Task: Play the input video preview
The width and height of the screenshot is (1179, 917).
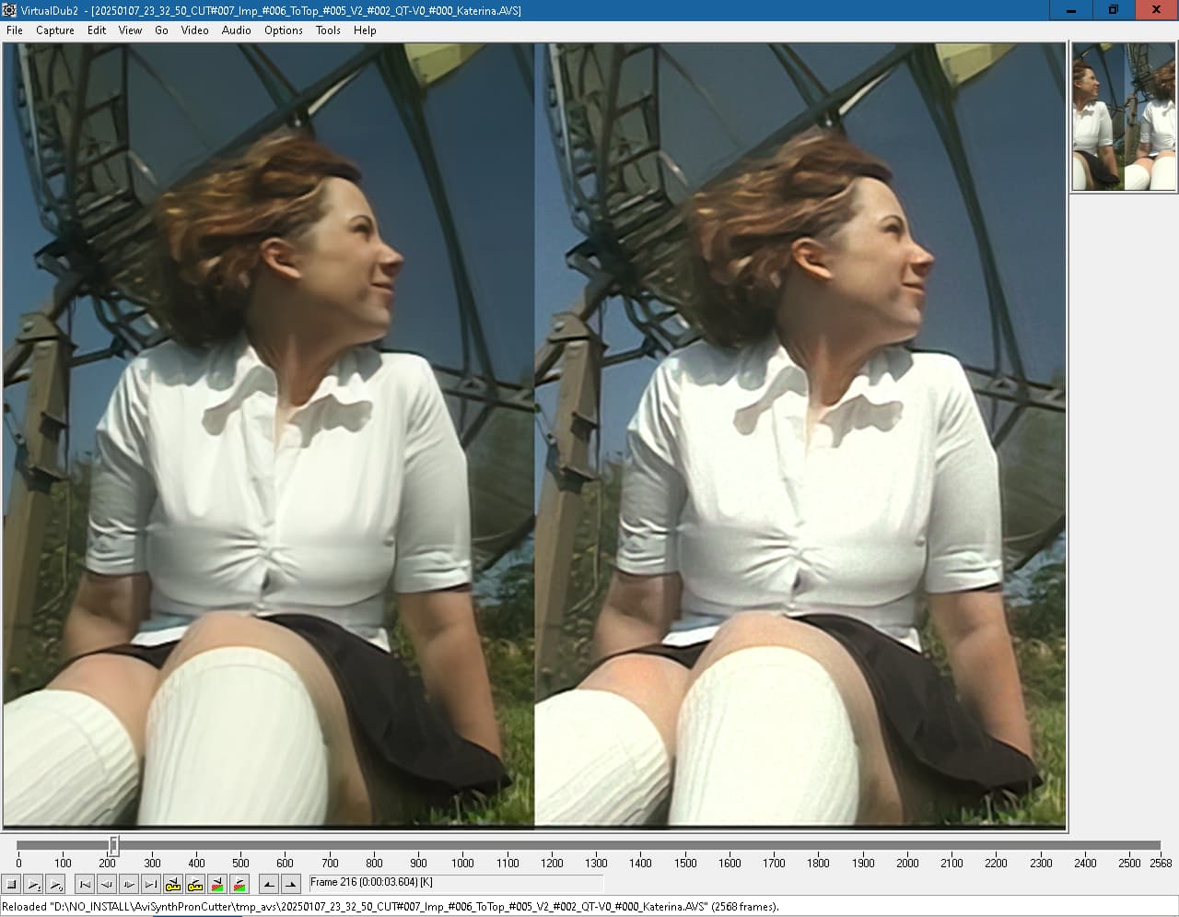Action: click(33, 885)
